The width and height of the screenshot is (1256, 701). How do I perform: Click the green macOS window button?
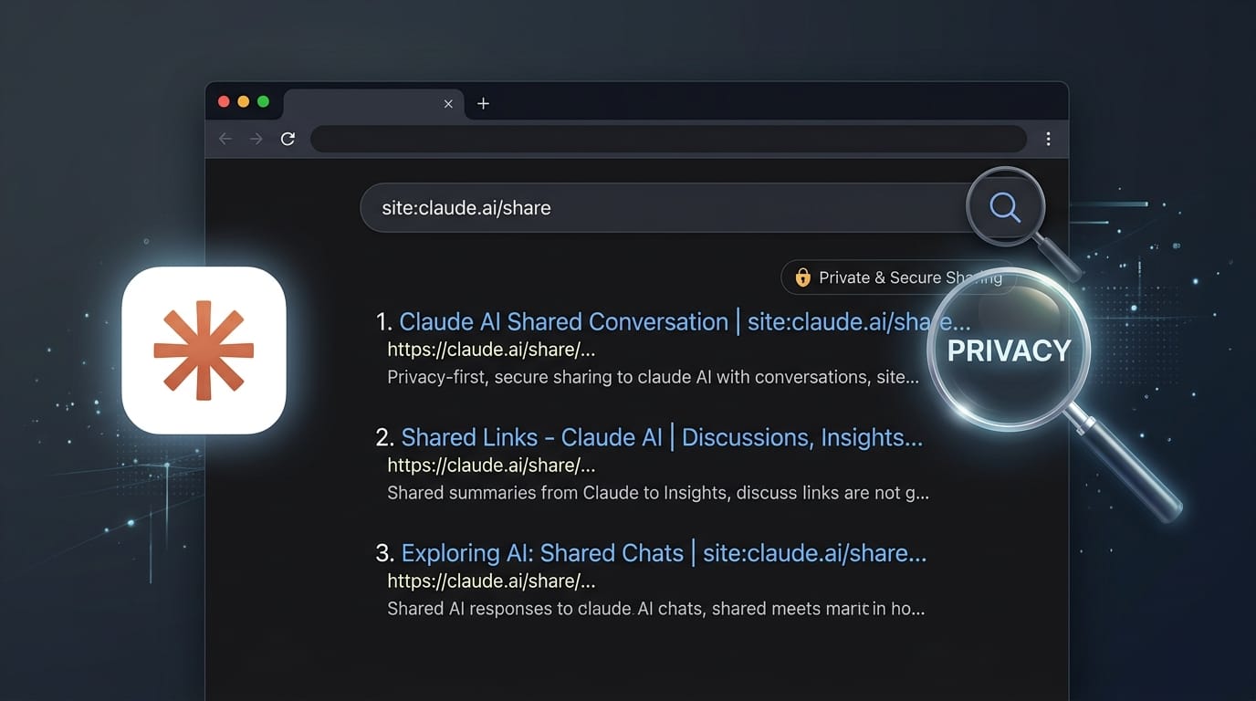(263, 101)
